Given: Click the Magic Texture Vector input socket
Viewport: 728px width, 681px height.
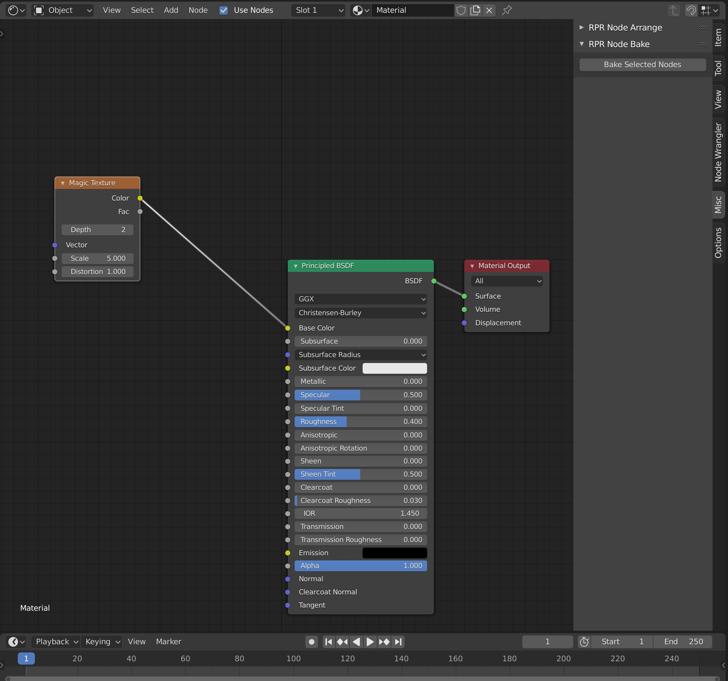Looking at the screenshot, I should (55, 245).
